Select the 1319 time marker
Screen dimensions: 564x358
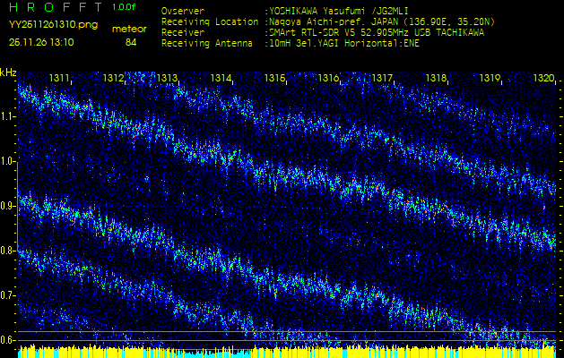490,79
